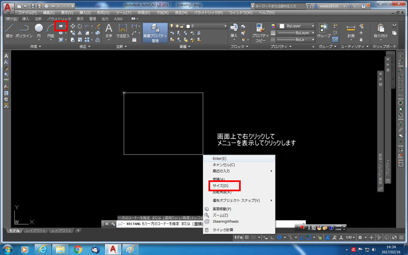Image resolution: width=408 pixels, height=255 pixels.
Task: Toggle snap mode in the status bar
Action: [x=253, y=237]
